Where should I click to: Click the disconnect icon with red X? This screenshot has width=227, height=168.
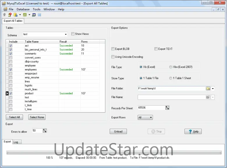[10, 15]
